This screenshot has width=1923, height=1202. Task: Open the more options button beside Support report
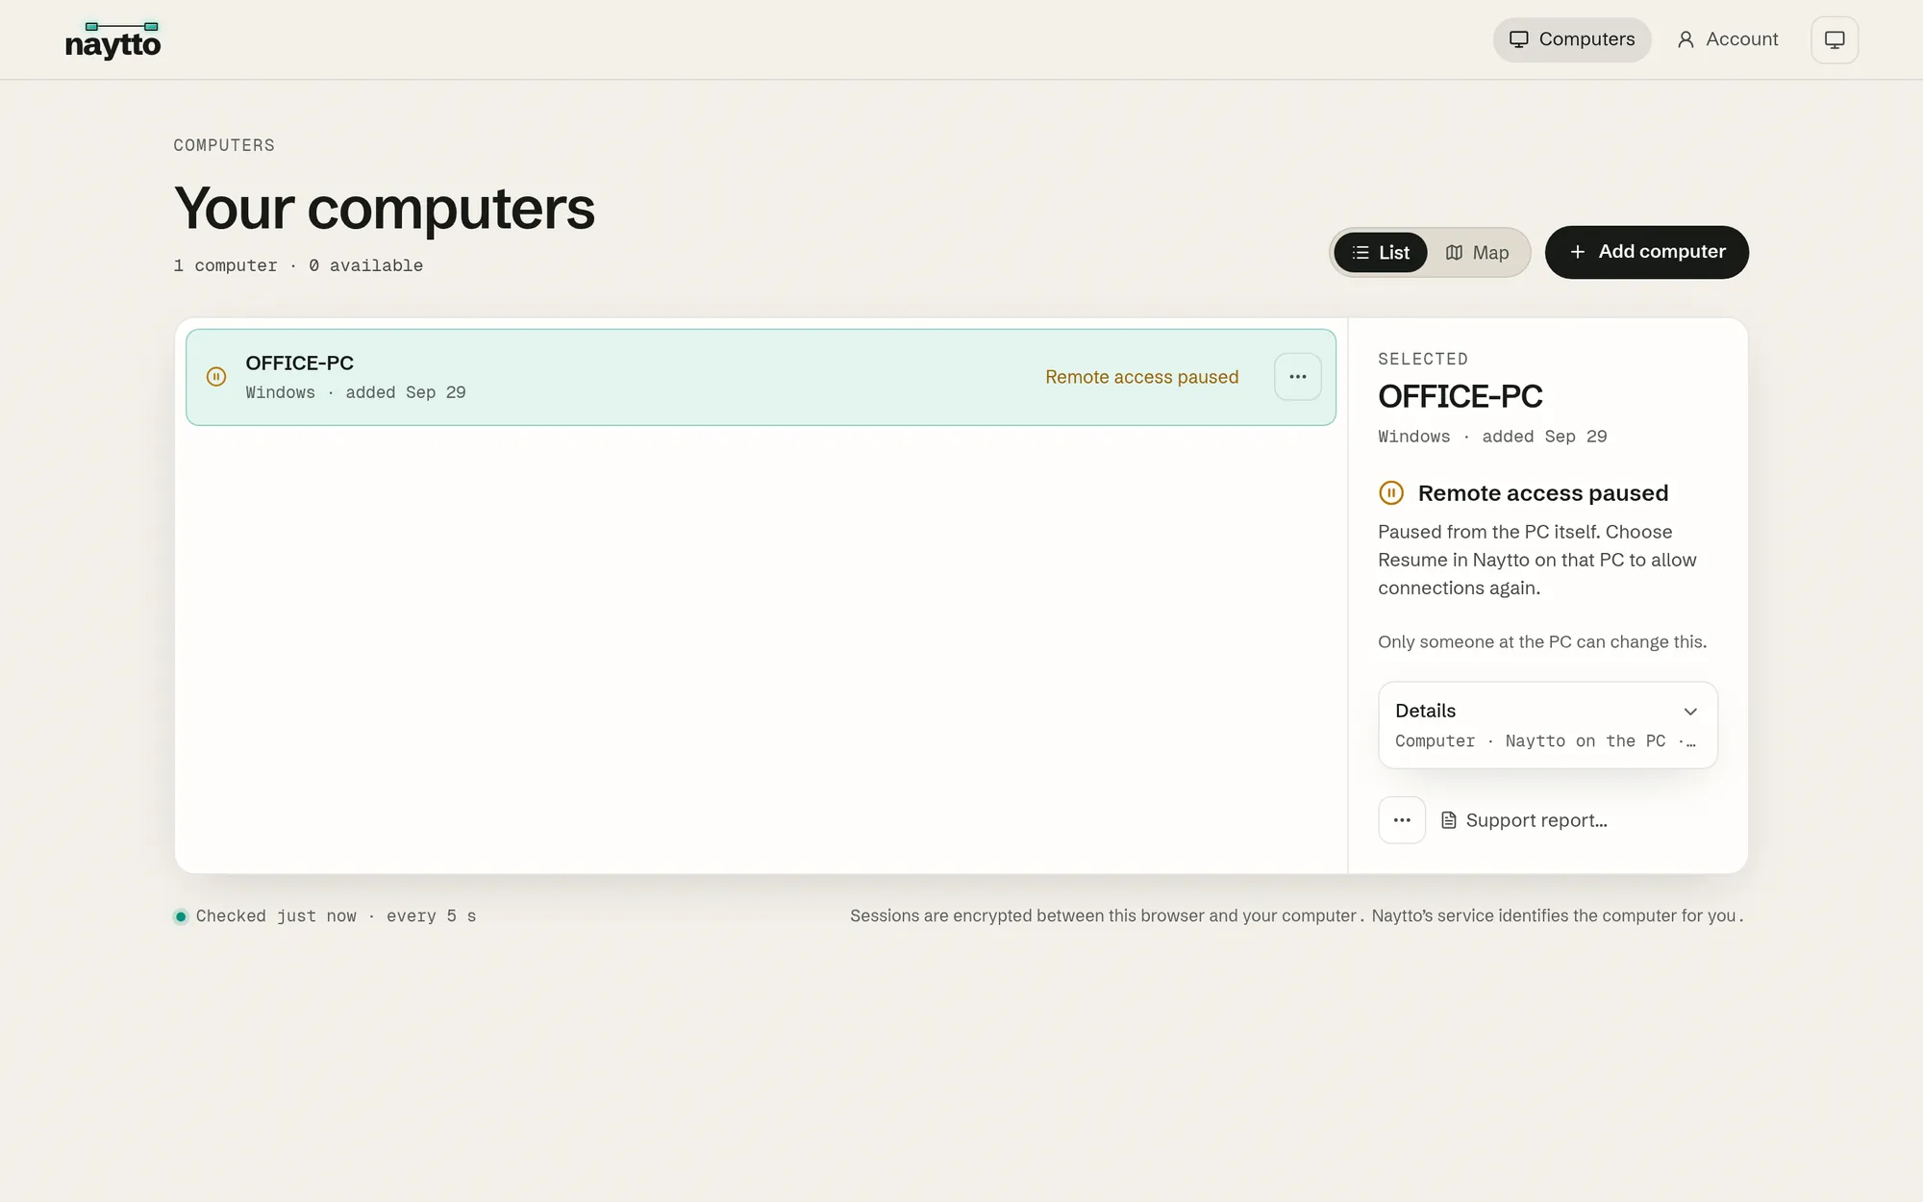click(x=1402, y=820)
